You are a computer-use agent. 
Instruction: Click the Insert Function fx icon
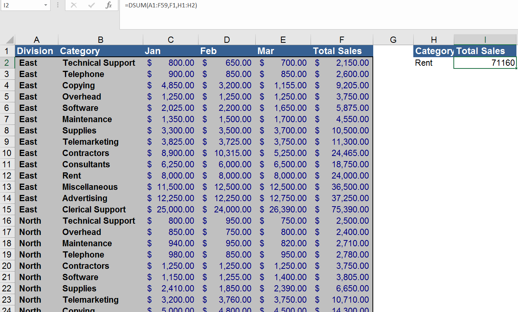(x=109, y=5)
